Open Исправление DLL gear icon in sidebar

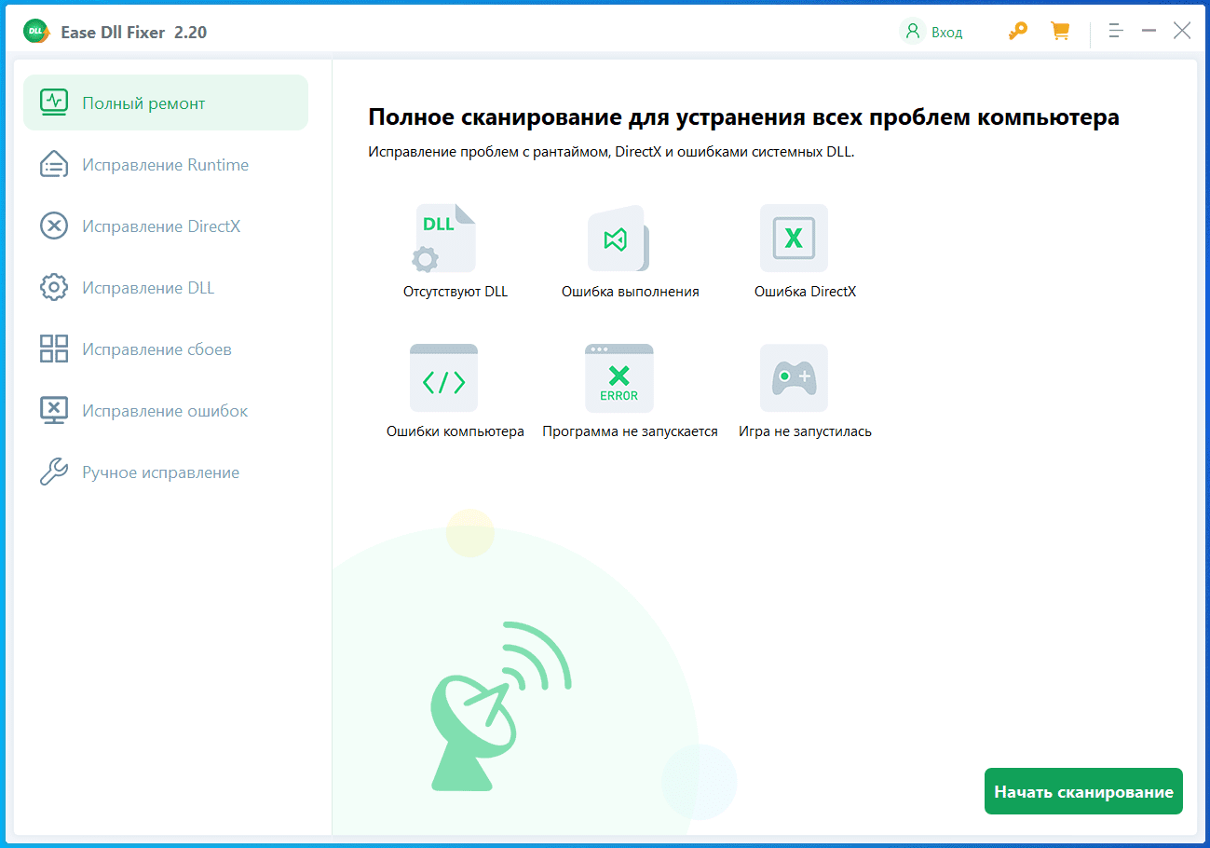(x=54, y=288)
